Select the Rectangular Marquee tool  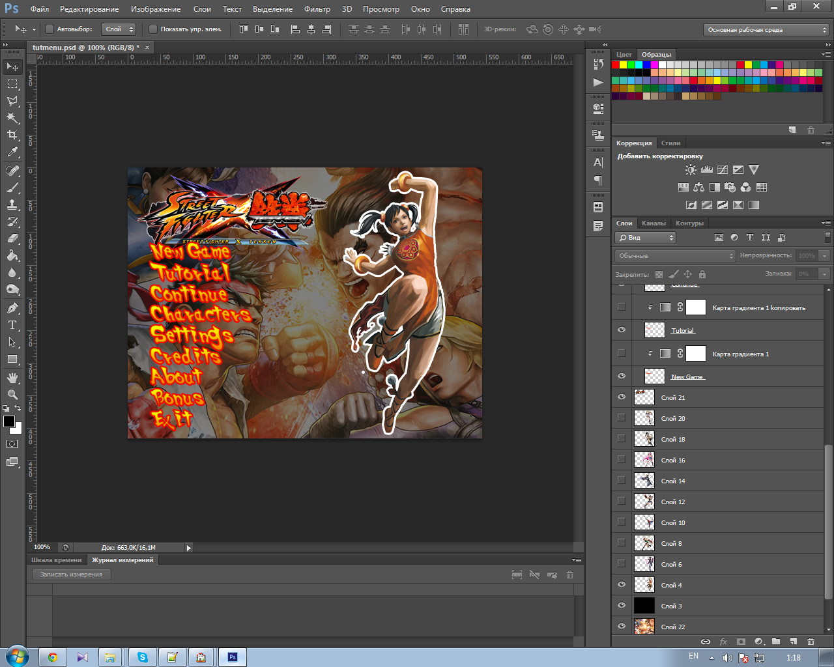[12, 84]
